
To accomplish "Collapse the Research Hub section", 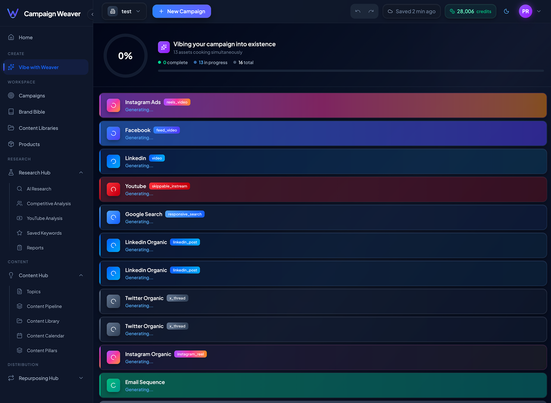I will point(81,172).
